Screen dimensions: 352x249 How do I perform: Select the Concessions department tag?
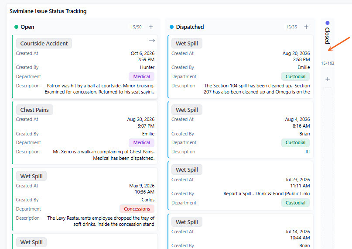137,209
